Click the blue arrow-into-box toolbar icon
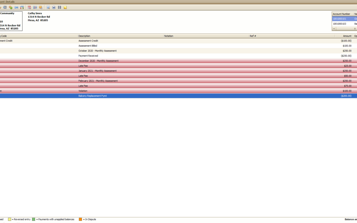357x223 pixels. 5,7
